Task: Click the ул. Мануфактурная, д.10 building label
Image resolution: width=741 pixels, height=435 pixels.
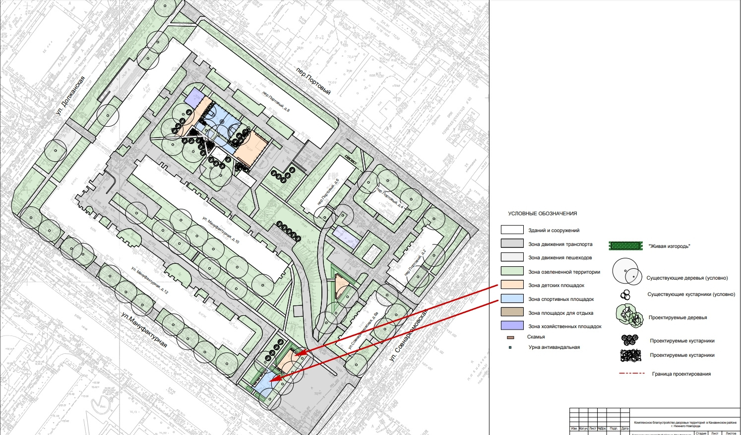Action: 221,230
